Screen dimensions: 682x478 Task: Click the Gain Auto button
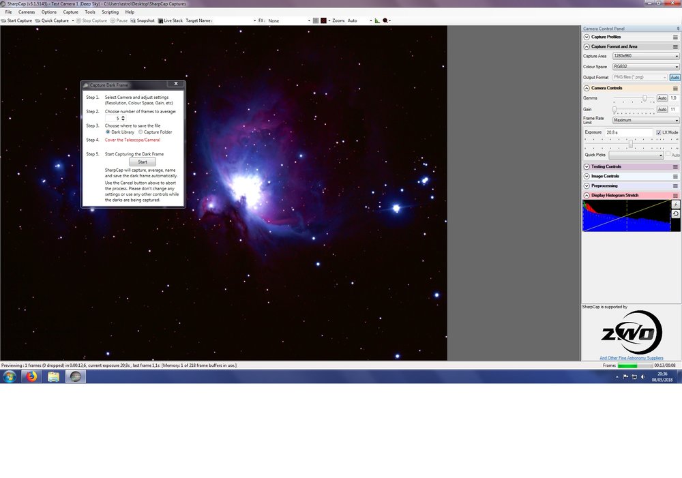pyautogui.click(x=662, y=110)
